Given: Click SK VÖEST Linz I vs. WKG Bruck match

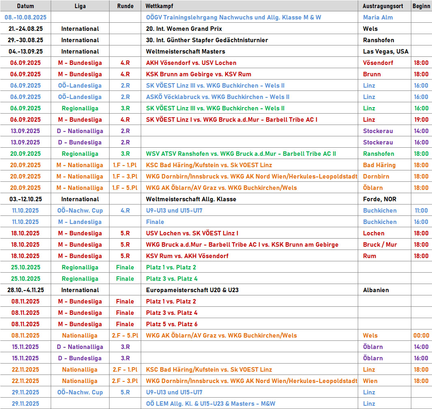Looking at the screenshot, I should (x=232, y=120).
